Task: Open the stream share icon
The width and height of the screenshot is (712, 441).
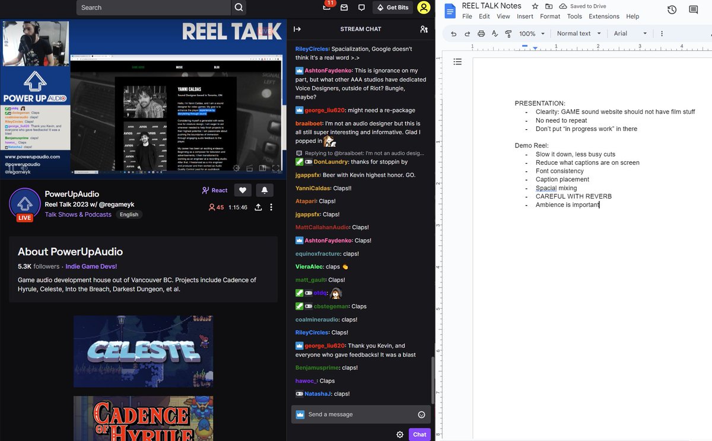Action: coord(258,207)
